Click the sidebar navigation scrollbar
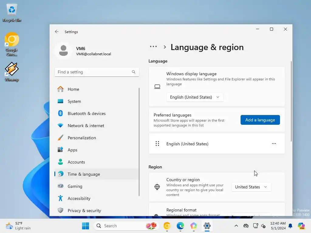 139,142
